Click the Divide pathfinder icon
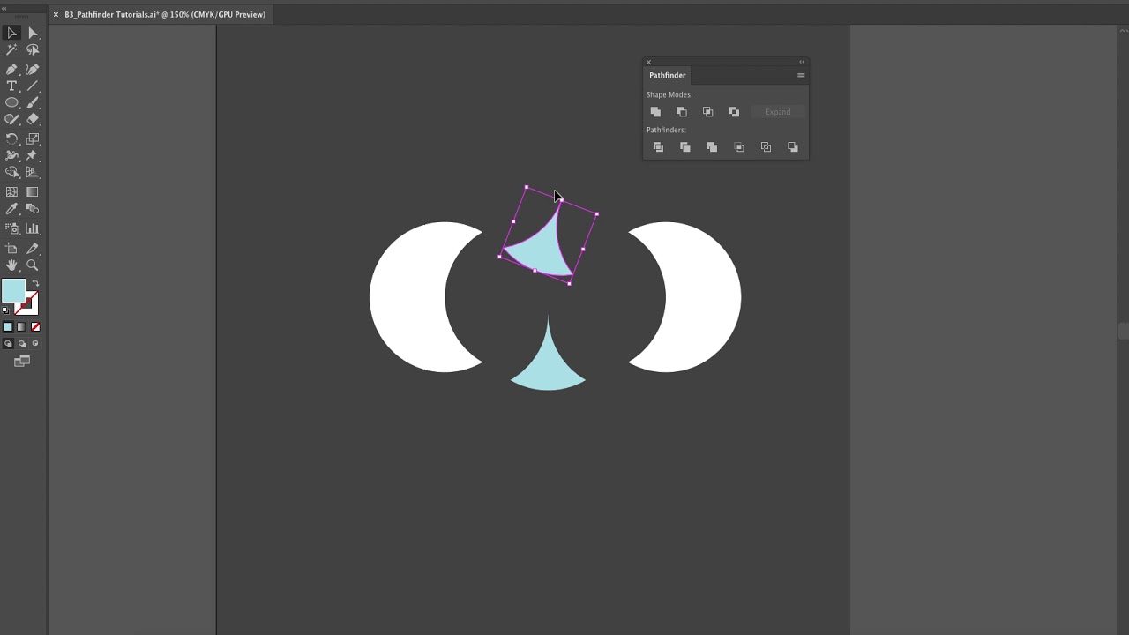This screenshot has height=635, width=1129. [x=658, y=147]
